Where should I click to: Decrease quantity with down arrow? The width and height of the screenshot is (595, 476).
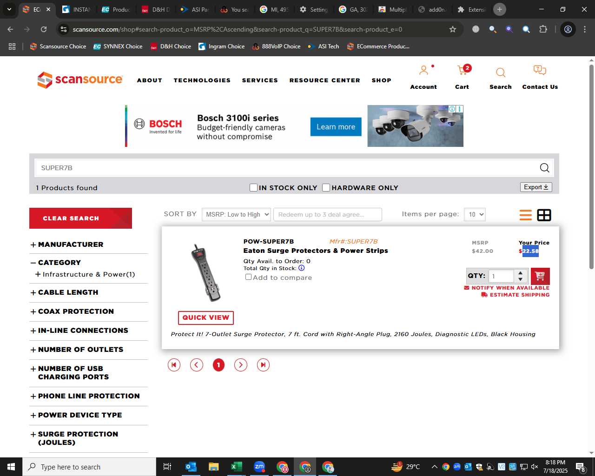click(x=521, y=279)
